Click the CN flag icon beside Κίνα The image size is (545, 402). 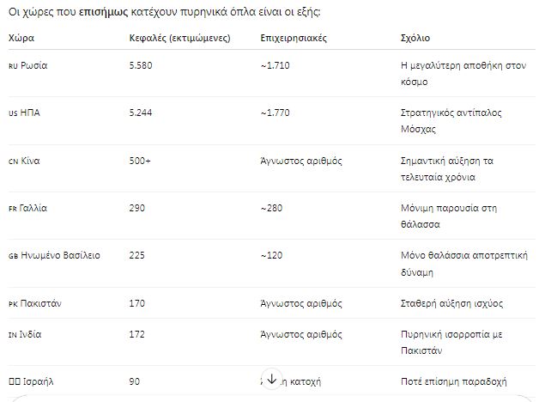[x=12, y=161]
